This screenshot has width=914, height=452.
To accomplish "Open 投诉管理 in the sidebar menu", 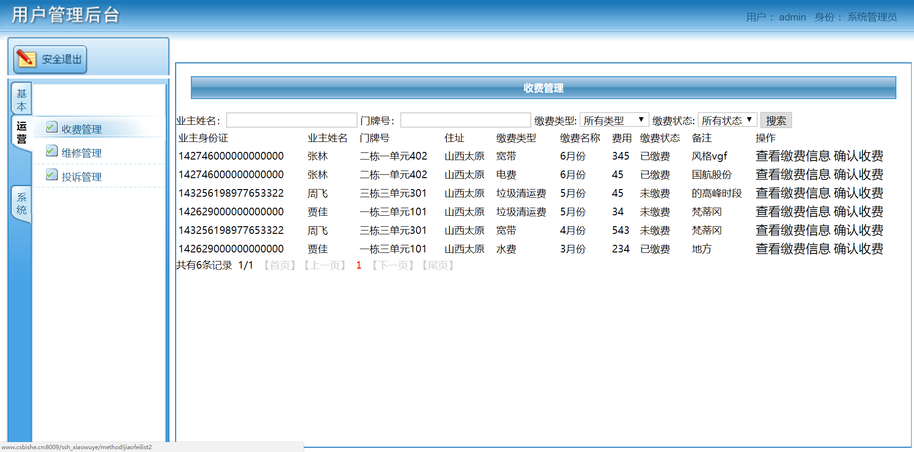I will tap(81, 177).
